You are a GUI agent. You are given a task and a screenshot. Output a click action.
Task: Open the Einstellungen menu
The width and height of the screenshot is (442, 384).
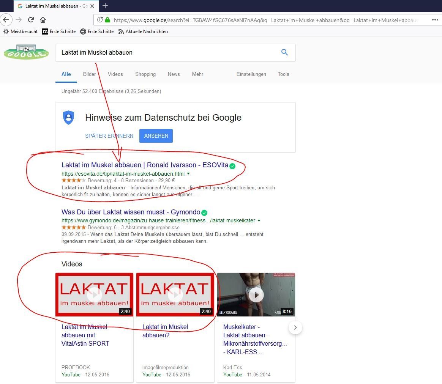[x=251, y=74]
